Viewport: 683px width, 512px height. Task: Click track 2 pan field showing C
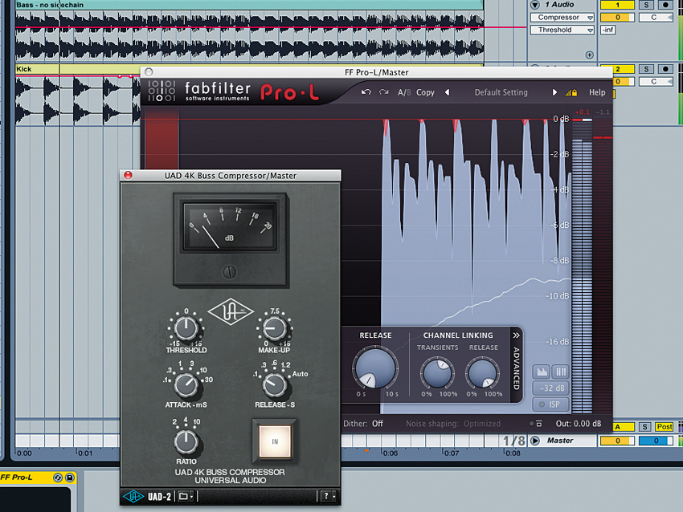pyautogui.click(x=656, y=81)
